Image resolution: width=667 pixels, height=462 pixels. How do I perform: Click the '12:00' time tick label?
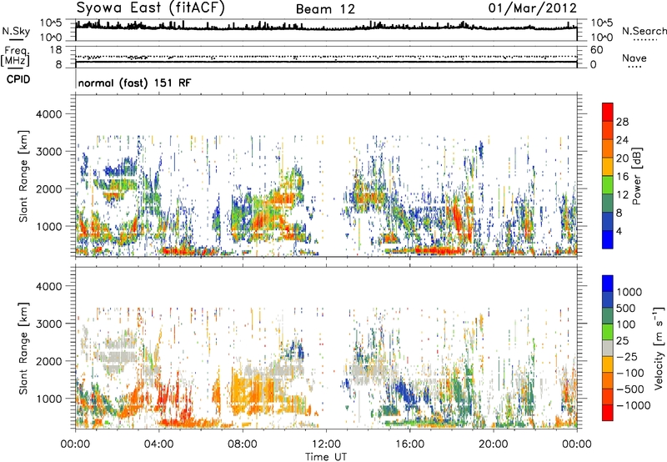(326, 444)
